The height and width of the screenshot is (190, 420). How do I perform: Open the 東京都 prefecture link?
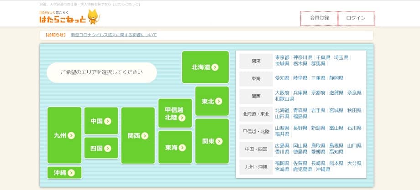pos(282,57)
